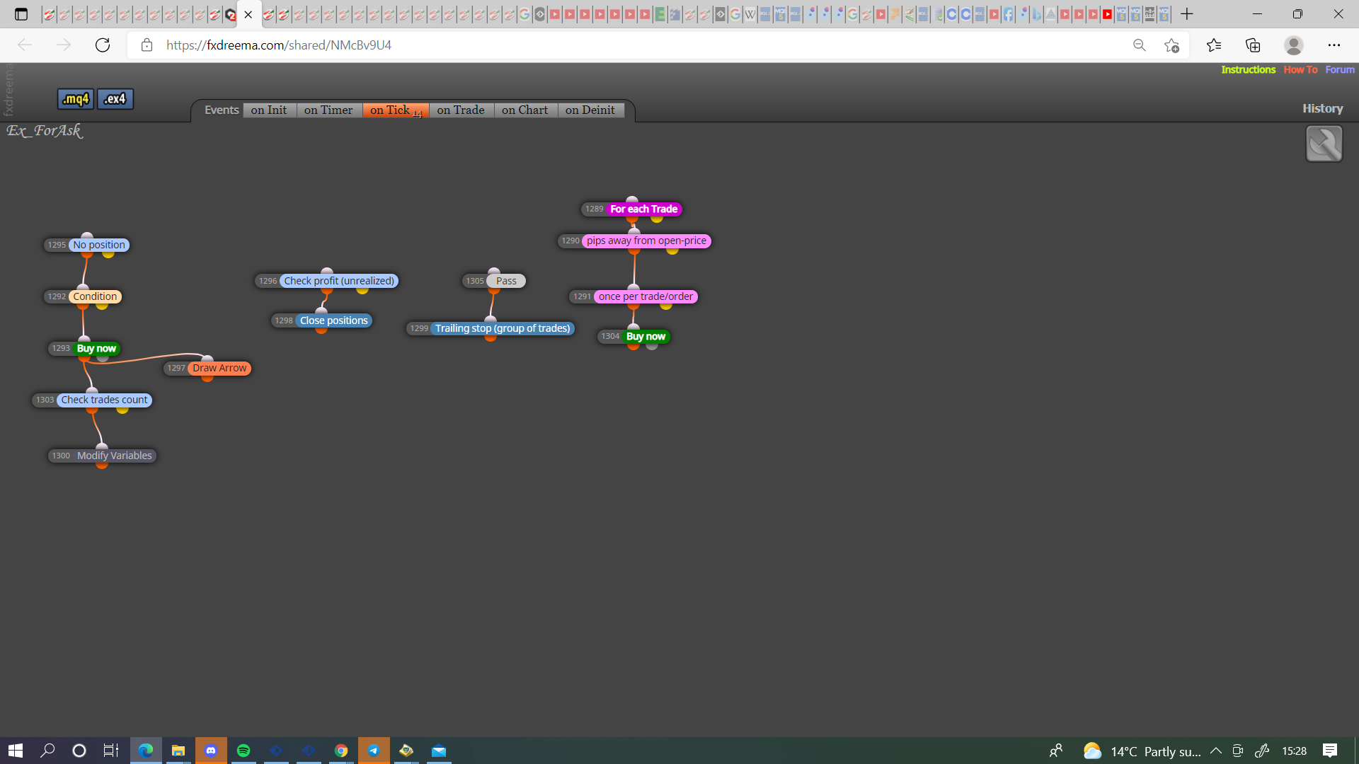1359x764 pixels.
Task: Click the top input dot of For each Trade
Action: 632,200
